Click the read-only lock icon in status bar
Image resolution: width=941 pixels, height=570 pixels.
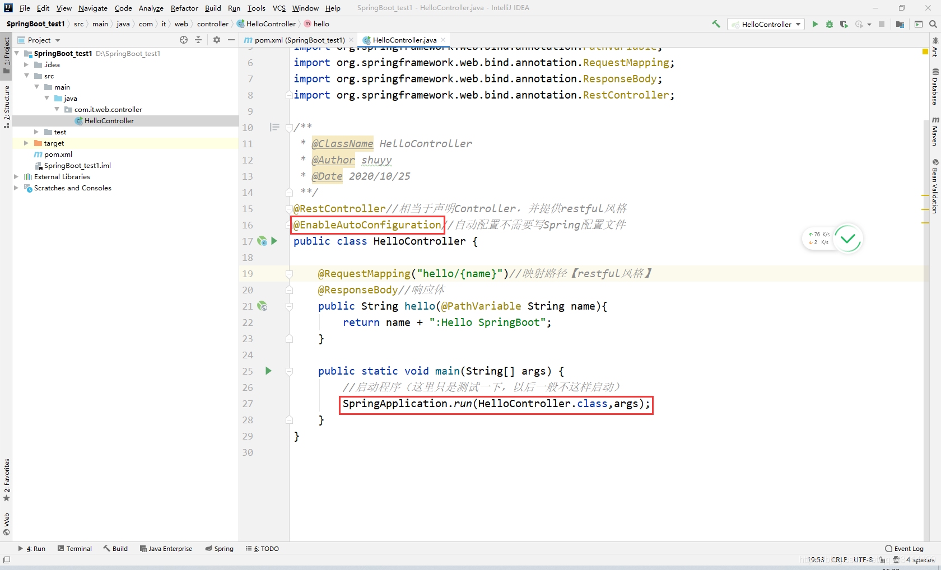(x=882, y=560)
